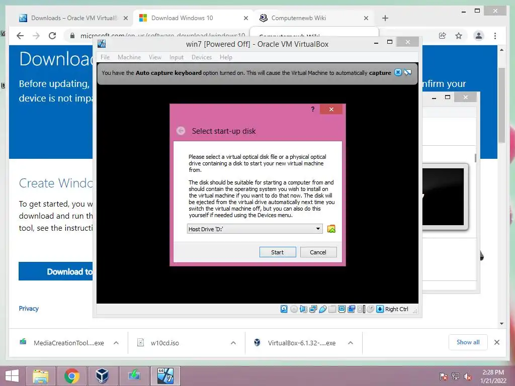Close the Downloads Oracle VM VirtualBox tab
Image resolution: width=515 pixels, height=386 pixels.
[125, 18]
